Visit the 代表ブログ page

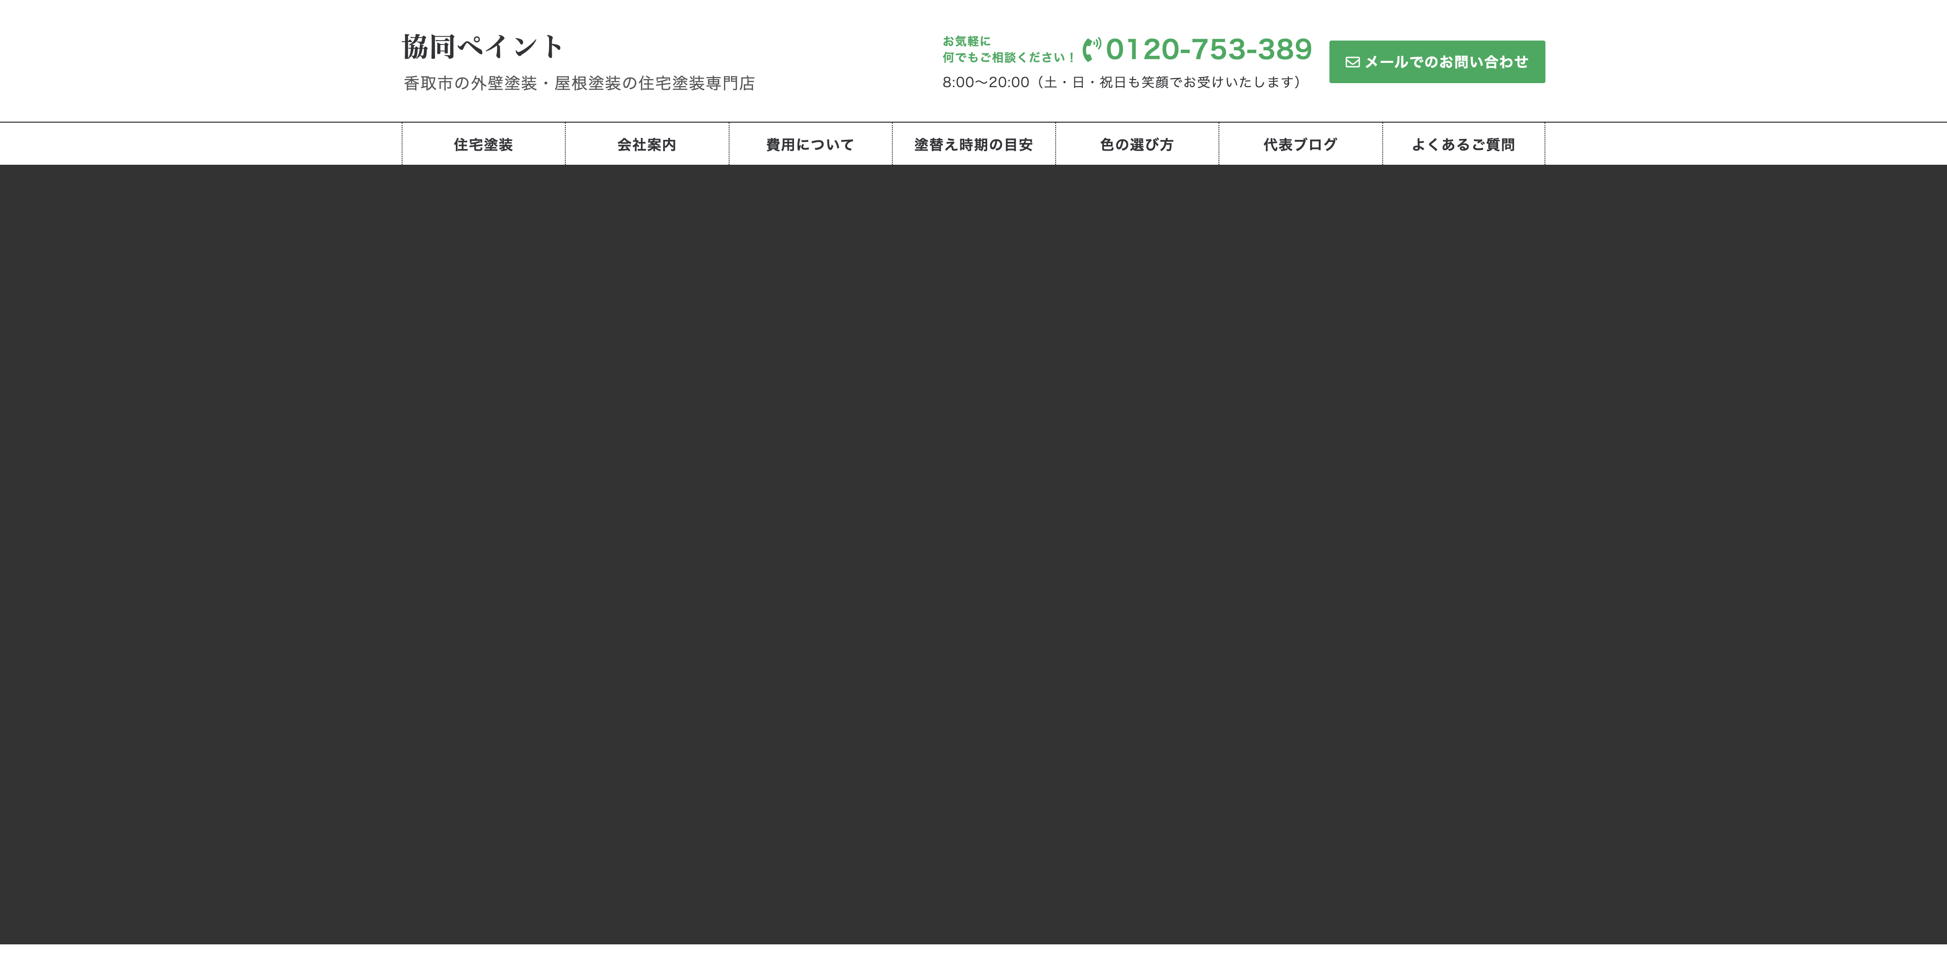pyautogui.click(x=1300, y=144)
